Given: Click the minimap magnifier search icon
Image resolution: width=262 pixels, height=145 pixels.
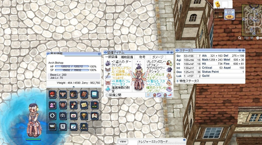Looking at the screenshot, I should coord(240,38).
